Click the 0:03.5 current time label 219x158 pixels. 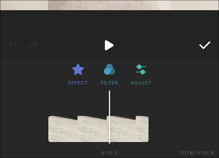pos(109,153)
